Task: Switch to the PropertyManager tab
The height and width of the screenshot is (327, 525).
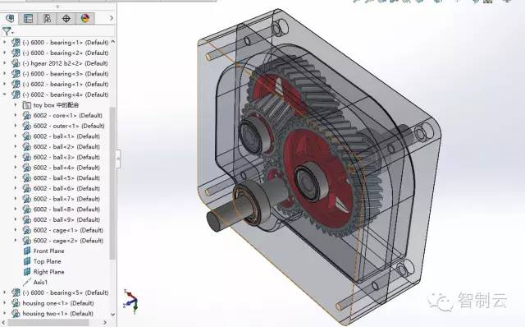Action: (x=29, y=18)
